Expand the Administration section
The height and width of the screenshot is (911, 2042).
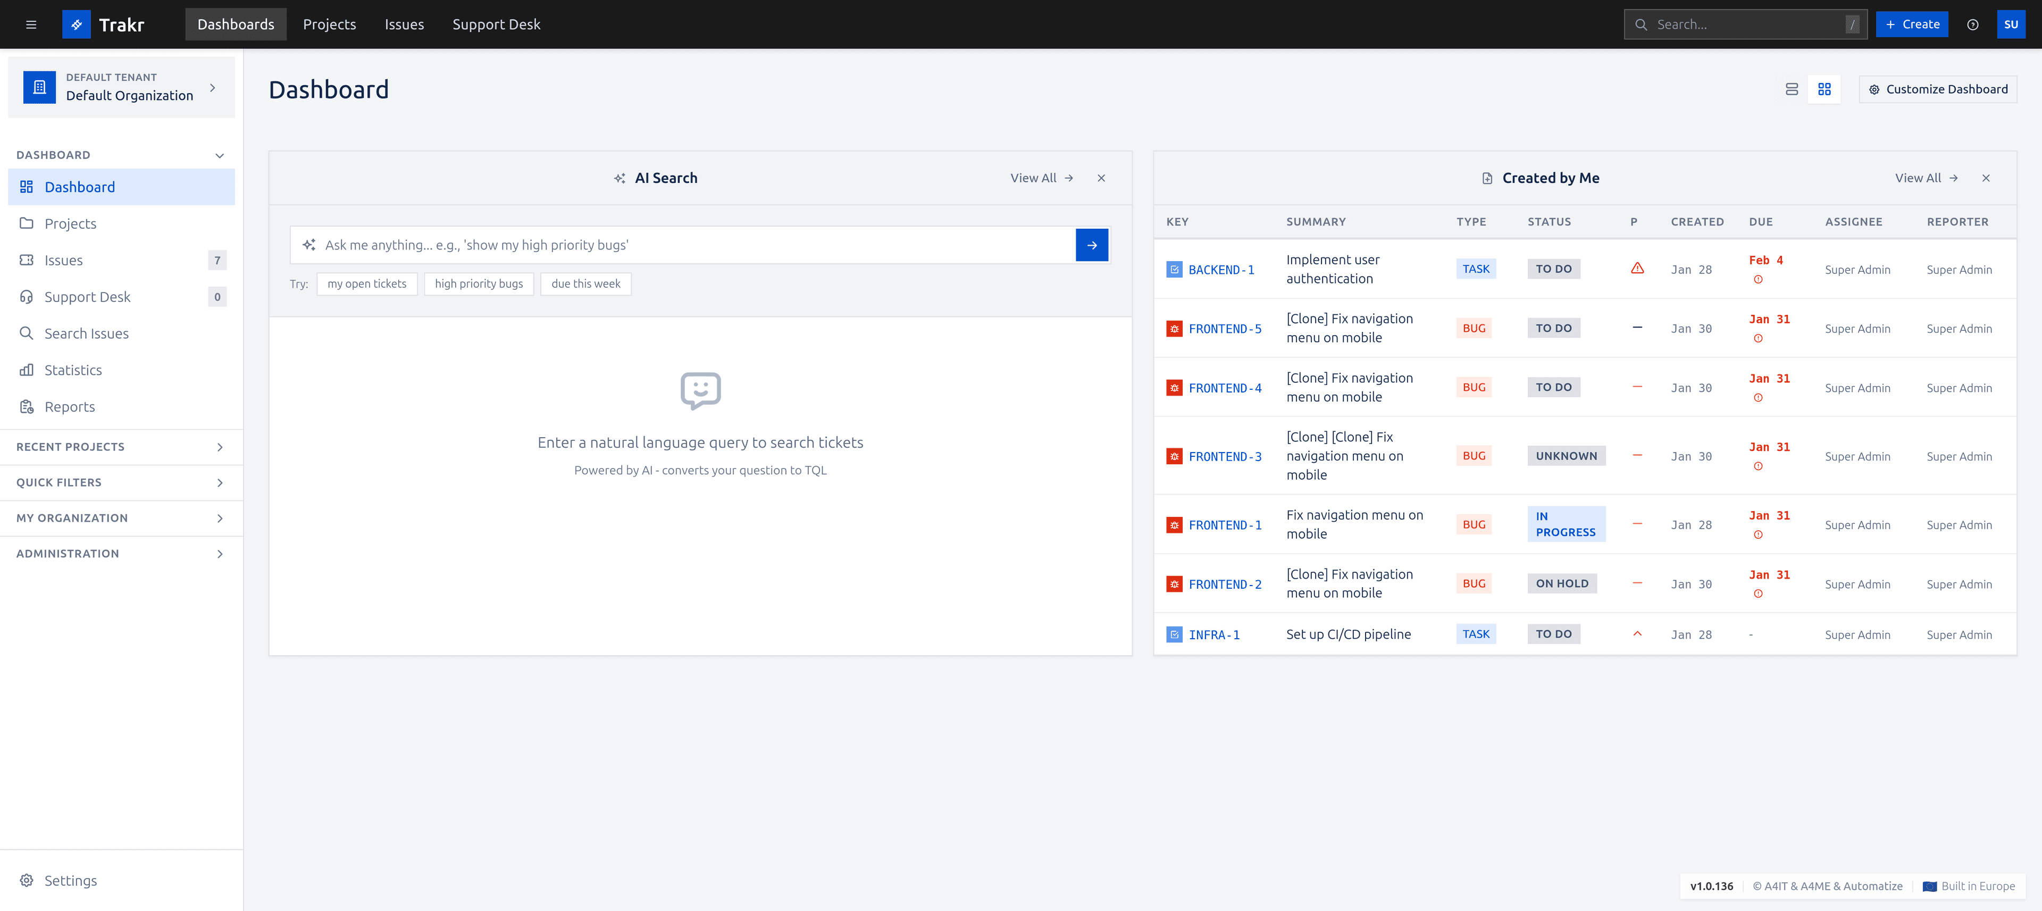tap(220, 554)
